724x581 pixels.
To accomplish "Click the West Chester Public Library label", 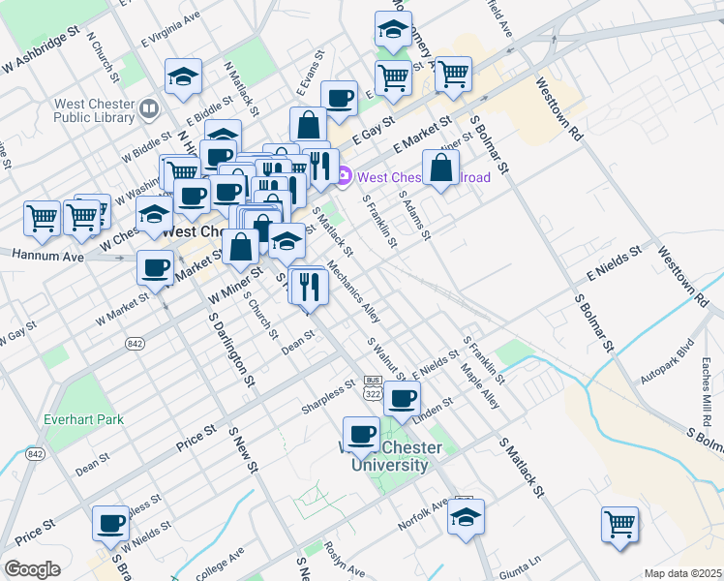I will (x=94, y=110).
